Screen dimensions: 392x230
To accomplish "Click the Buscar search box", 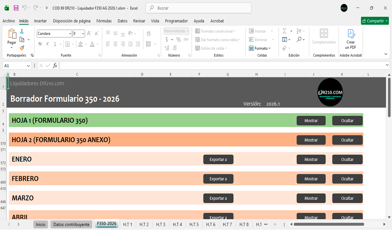I will [198, 8].
